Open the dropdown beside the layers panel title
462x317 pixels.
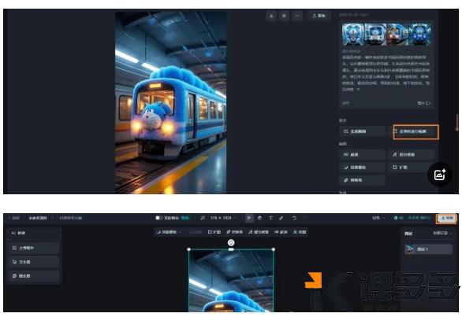tap(442, 233)
